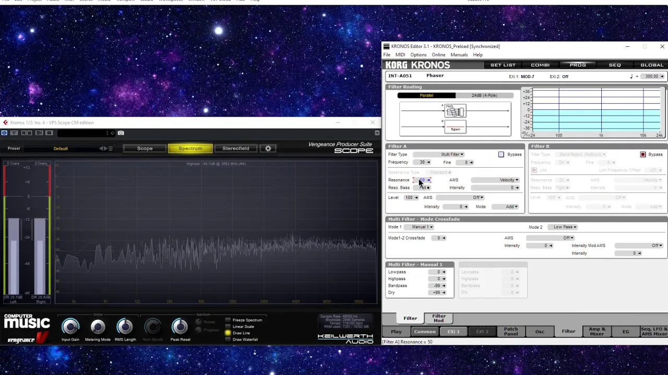Image resolution: width=668 pixels, height=375 pixels.
Task: Open the plugin header corner dropdown arrow
Action: click(x=377, y=133)
